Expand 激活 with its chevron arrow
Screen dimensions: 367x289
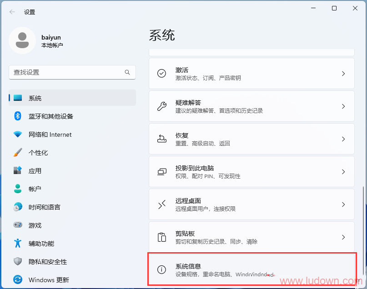click(x=343, y=74)
